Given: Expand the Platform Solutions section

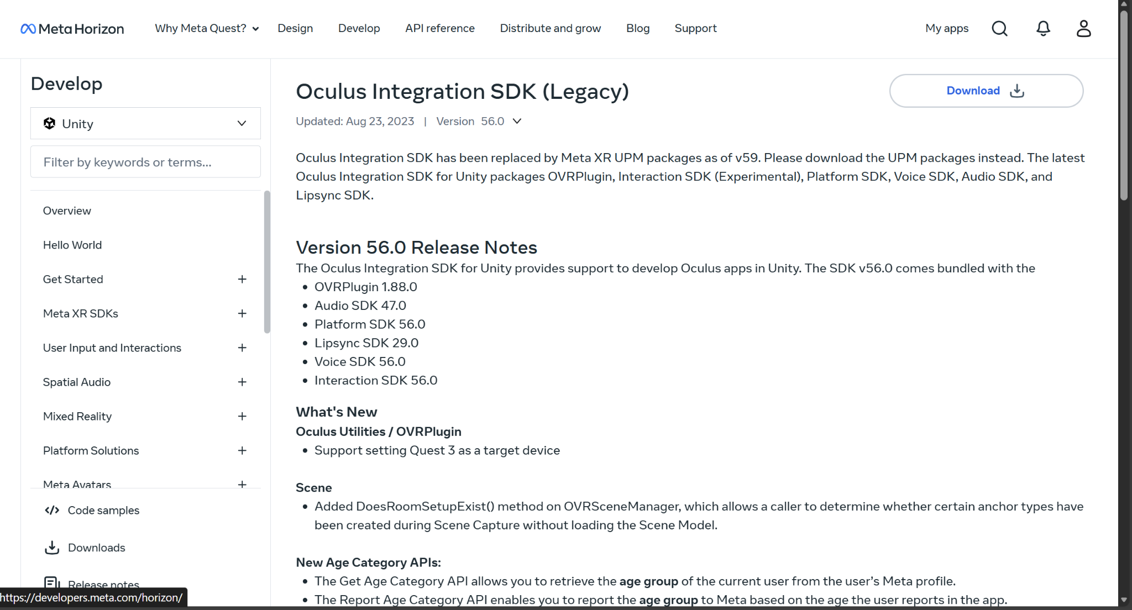Looking at the screenshot, I should [x=242, y=450].
